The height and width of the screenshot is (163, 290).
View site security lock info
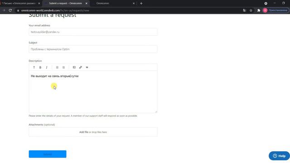(x=18, y=10)
